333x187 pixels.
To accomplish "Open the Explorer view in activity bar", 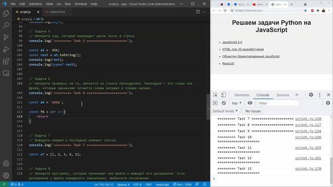I will (6, 14).
